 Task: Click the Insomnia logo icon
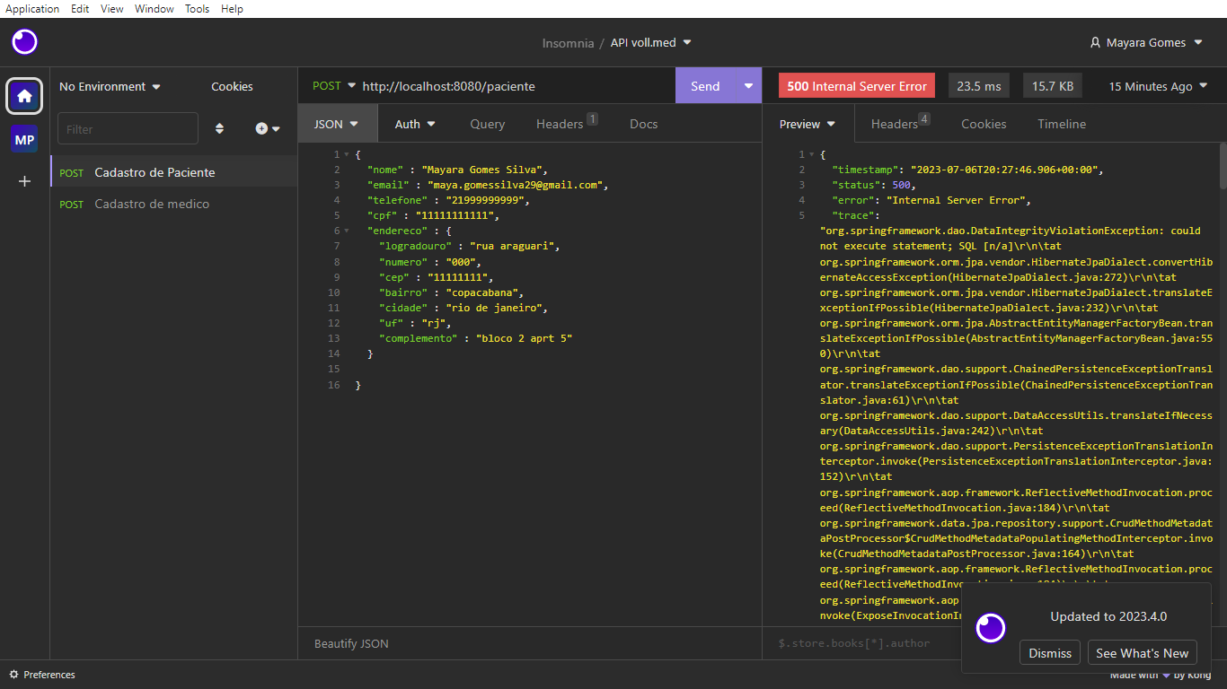click(24, 42)
